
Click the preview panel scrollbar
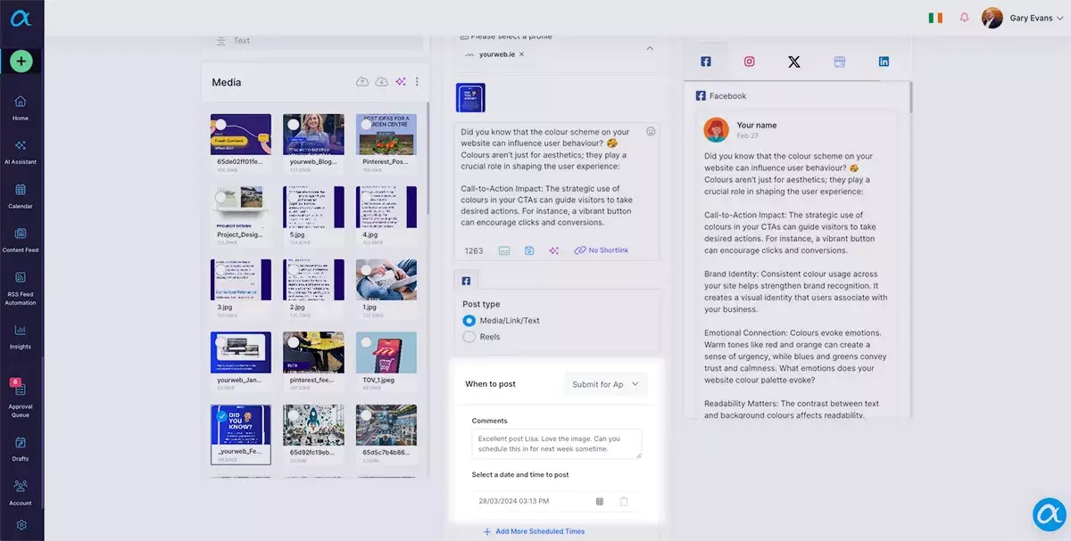(x=910, y=98)
